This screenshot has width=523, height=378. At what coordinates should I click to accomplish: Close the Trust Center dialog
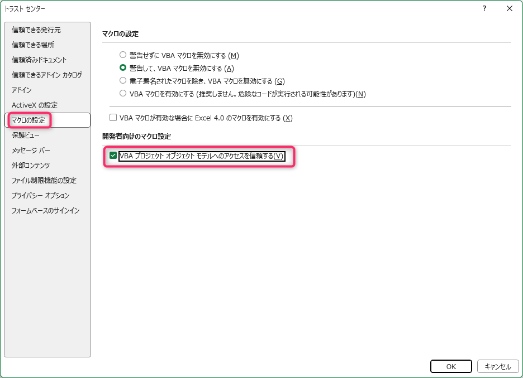tap(509, 8)
